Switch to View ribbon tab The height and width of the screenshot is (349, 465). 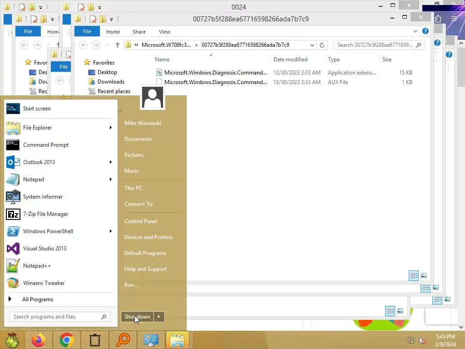click(x=164, y=32)
